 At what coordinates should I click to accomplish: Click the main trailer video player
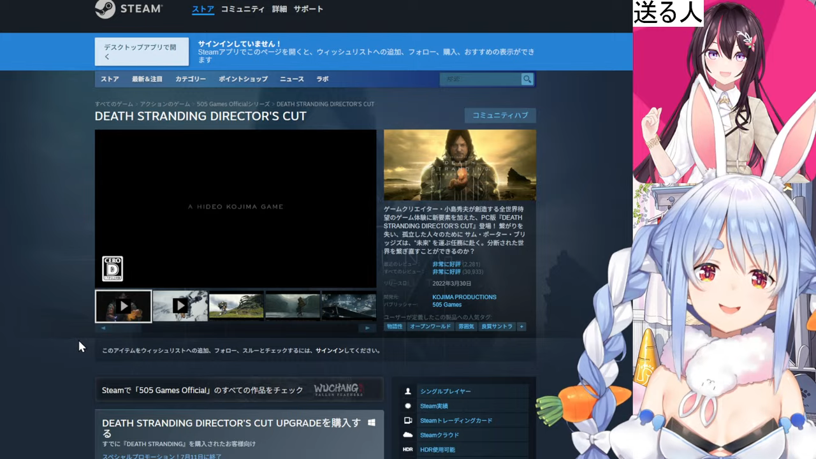(x=236, y=208)
